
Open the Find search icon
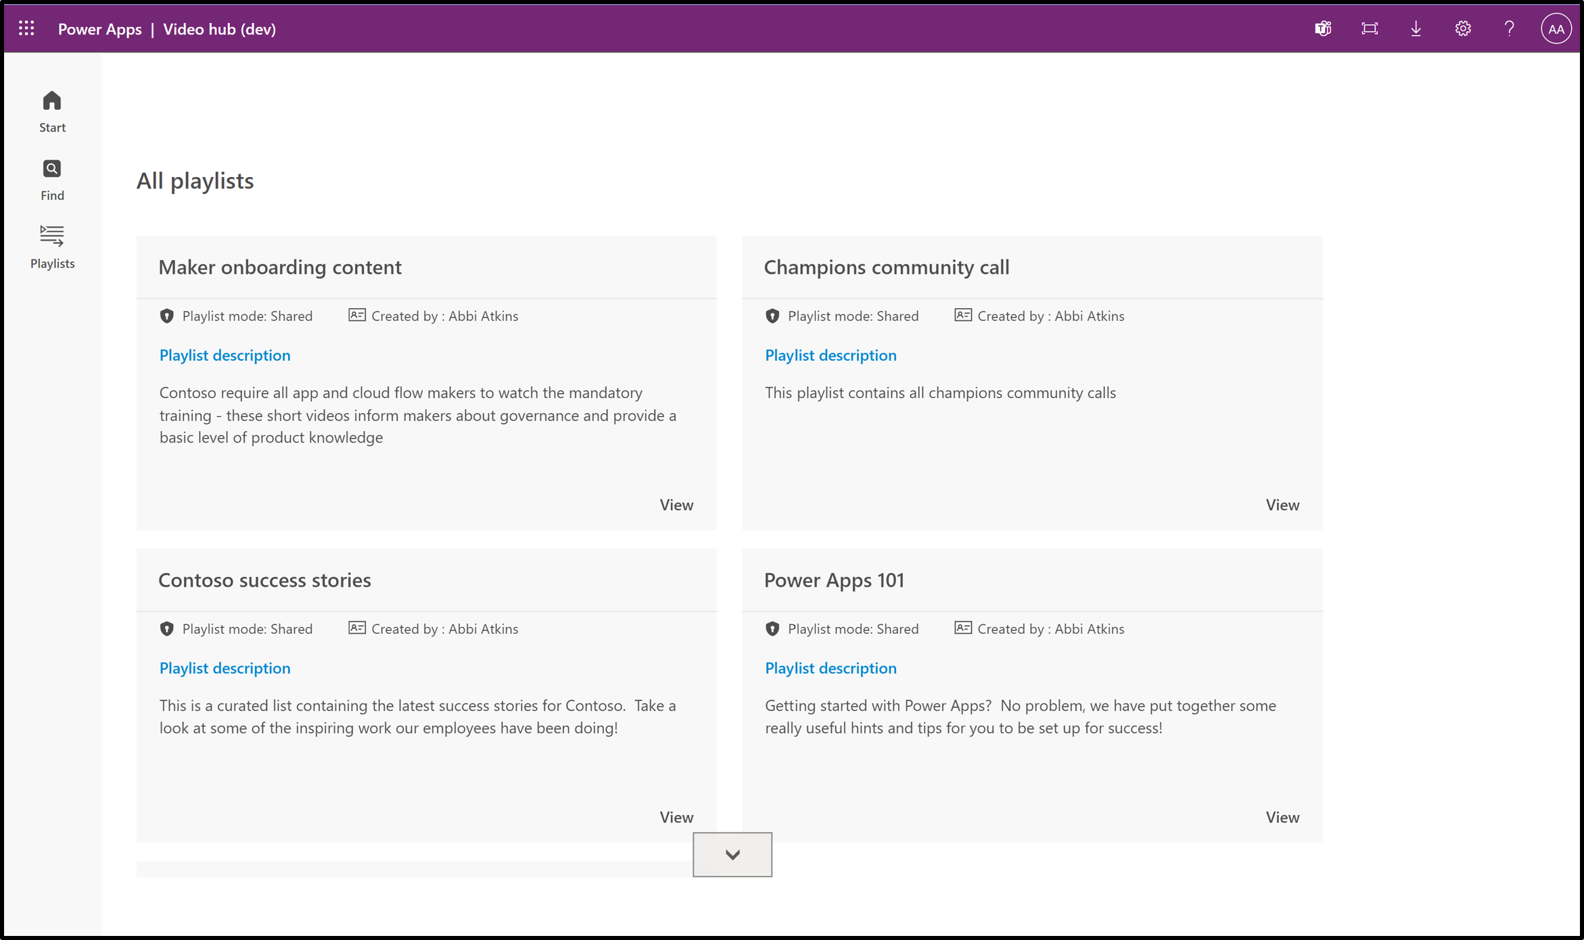pos(51,169)
